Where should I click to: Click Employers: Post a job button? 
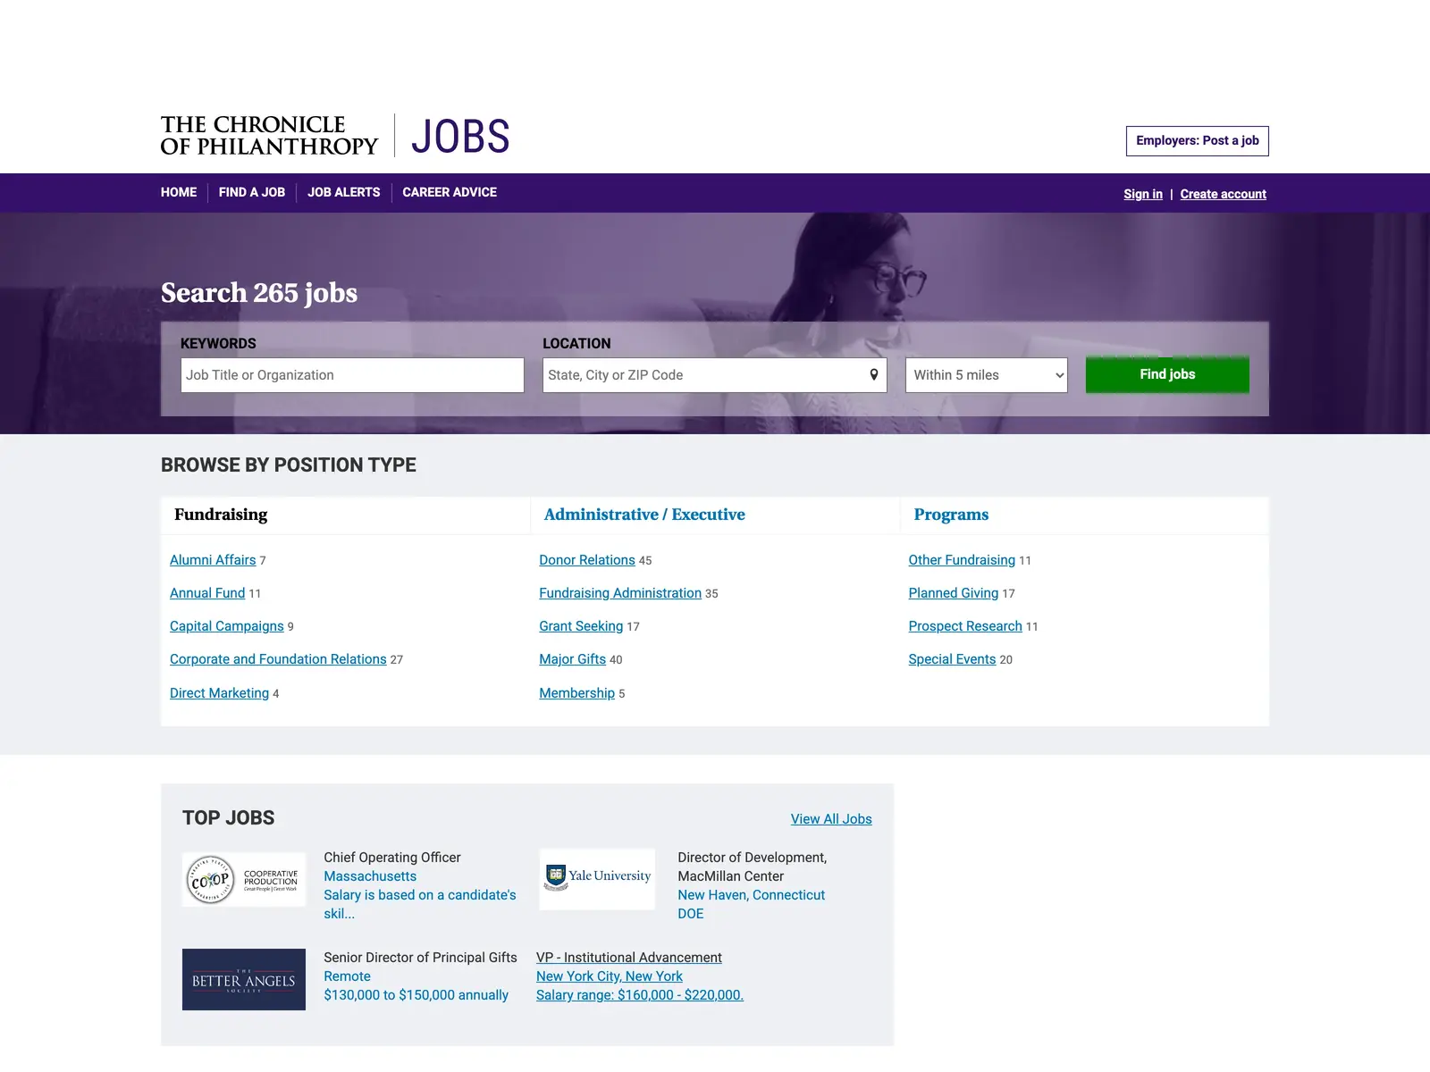coord(1198,141)
